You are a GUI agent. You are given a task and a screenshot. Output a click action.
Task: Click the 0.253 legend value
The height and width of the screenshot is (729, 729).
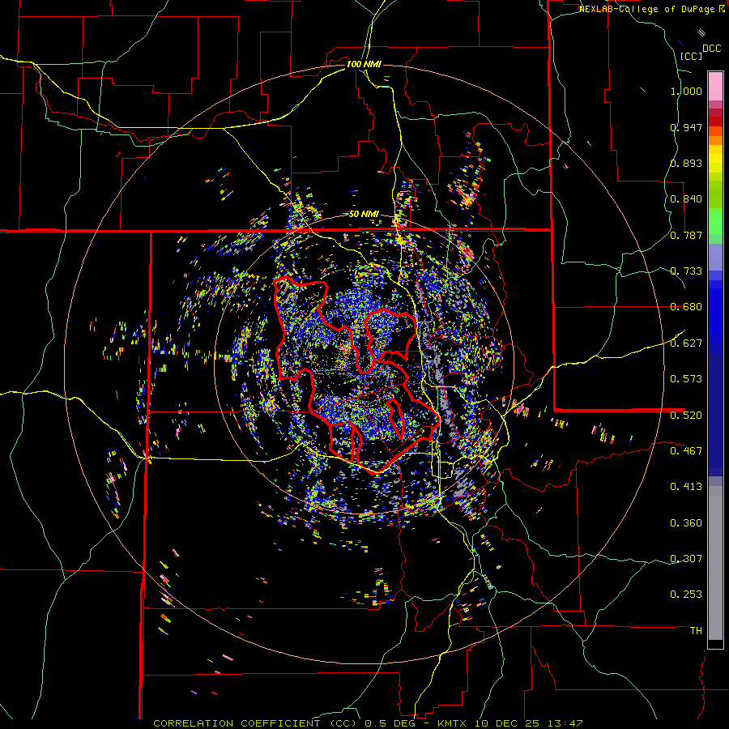tap(686, 595)
